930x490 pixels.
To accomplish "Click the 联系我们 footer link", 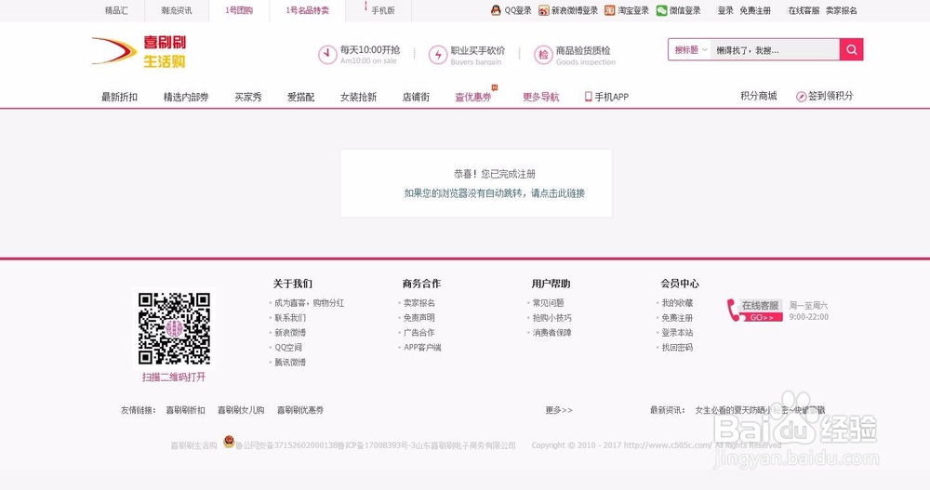I will 290,317.
